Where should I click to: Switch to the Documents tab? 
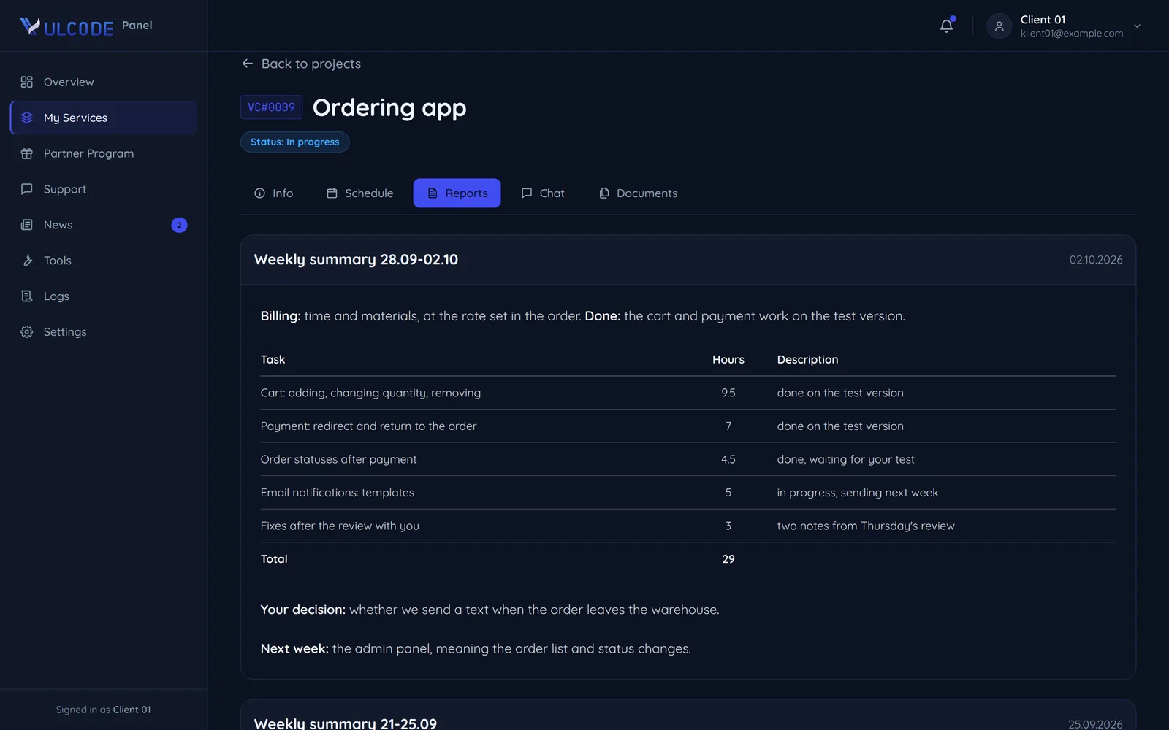pyautogui.click(x=638, y=193)
